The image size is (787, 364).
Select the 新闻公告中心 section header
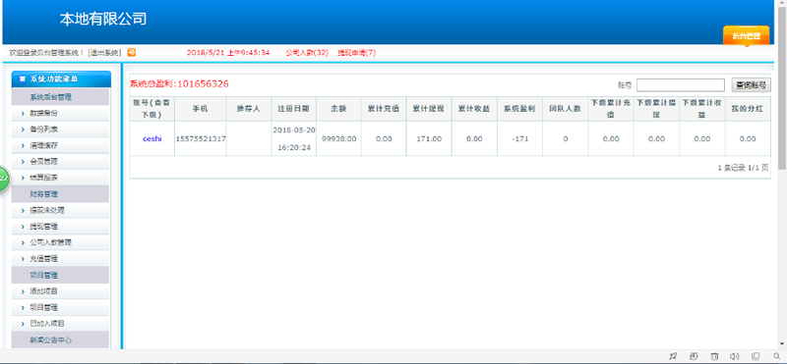(60, 340)
